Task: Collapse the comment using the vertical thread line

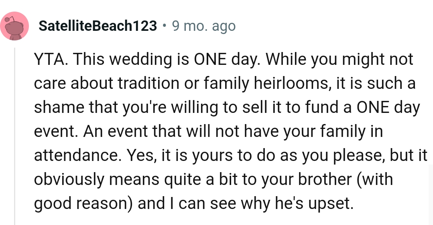Action: pos(15,137)
